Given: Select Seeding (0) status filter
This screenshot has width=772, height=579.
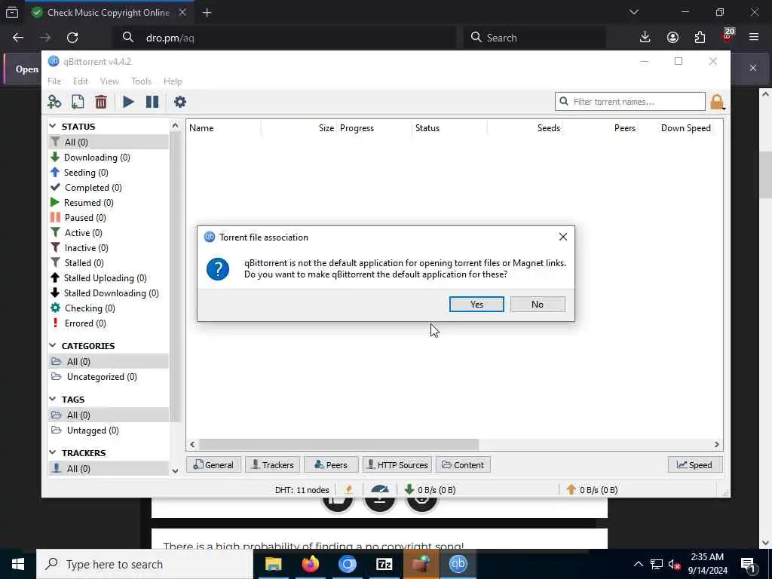Looking at the screenshot, I should click(x=109, y=173).
